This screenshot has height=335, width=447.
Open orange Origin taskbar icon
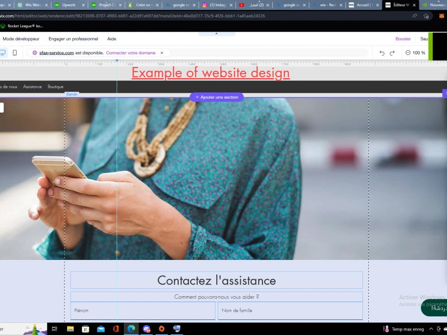pos(162,329)
